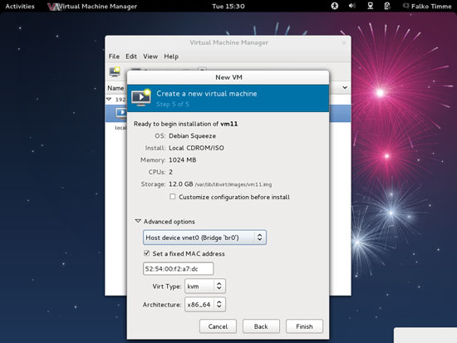This screenshot has height=343, width=457.
Task: Open the network connection icon in top bar
Action: (370, 6)
